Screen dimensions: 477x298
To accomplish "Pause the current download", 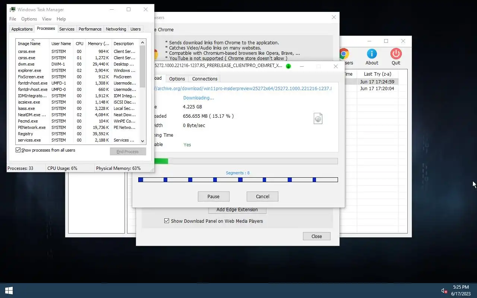I will 214,196.
